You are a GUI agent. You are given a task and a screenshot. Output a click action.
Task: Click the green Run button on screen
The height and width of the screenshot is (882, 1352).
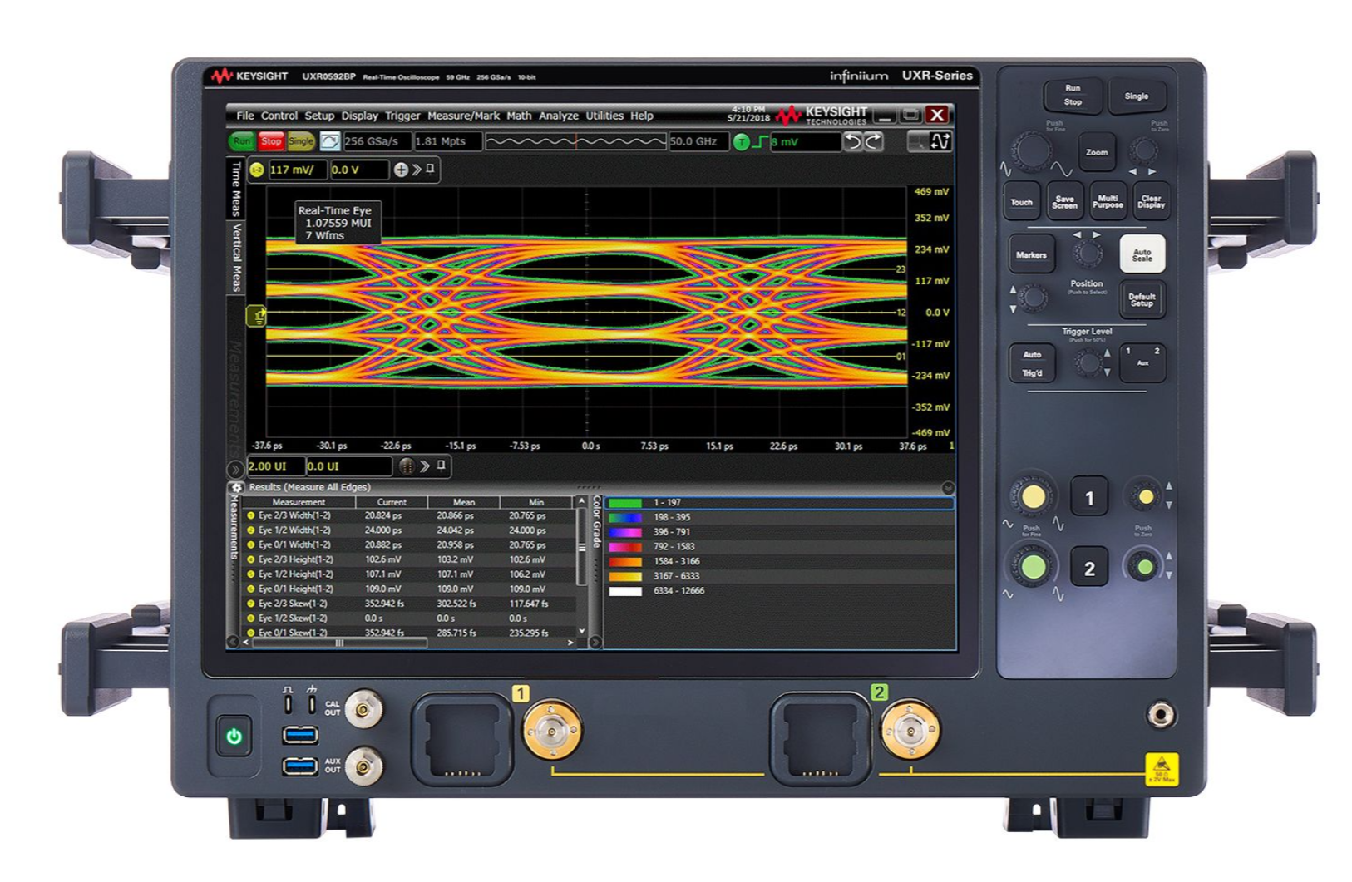pyautogui.click(x=241, y=142)
